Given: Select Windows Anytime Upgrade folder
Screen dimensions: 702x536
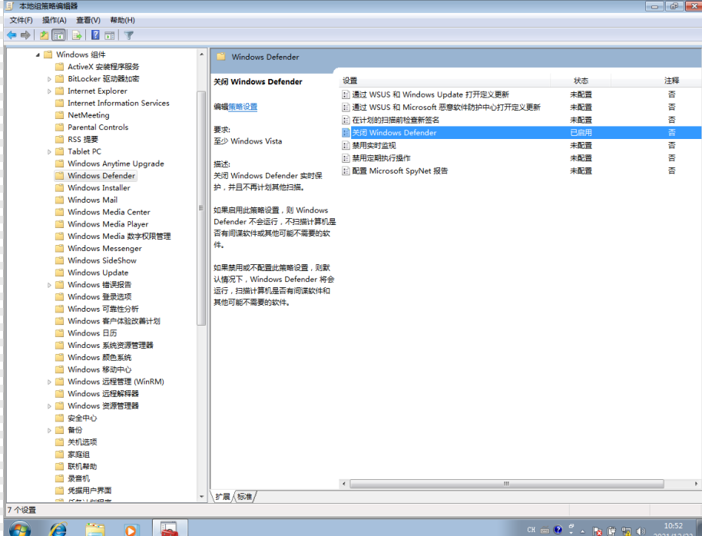Looking at the screenshot, I should coord(116,164).
